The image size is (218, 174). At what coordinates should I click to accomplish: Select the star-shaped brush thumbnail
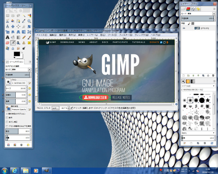point(207,100)
